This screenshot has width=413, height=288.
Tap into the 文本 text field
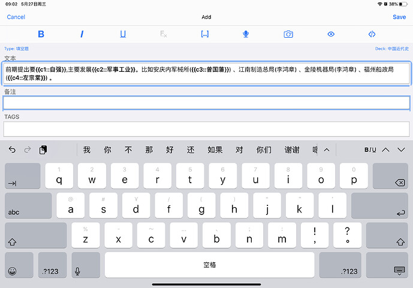click(206, 74)
